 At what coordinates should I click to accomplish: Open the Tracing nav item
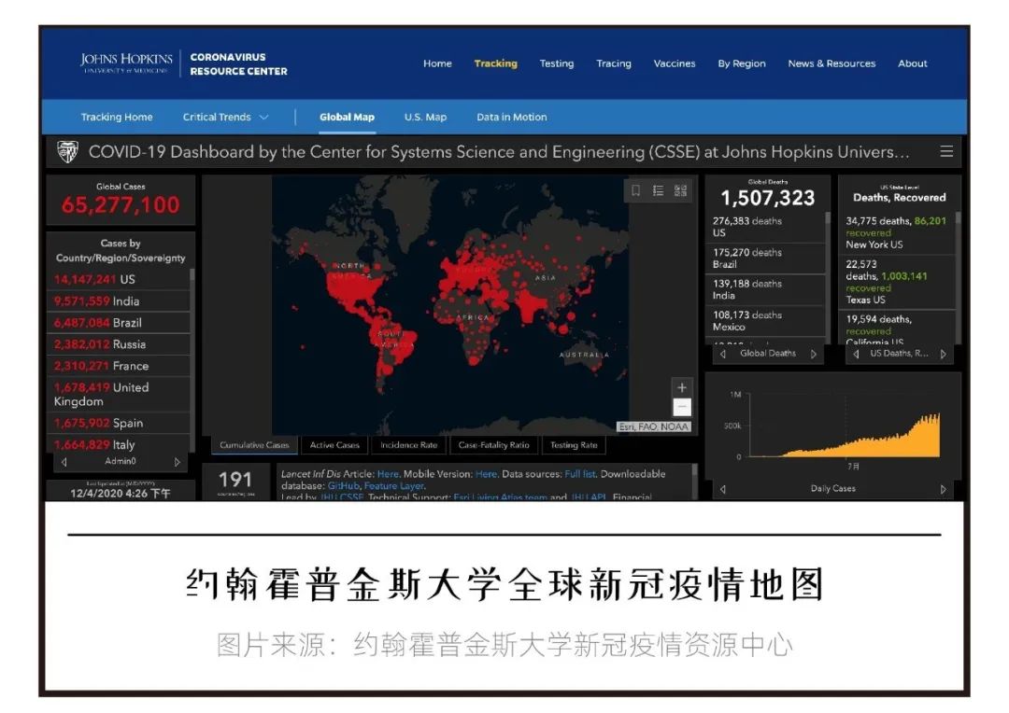point(614,63)
